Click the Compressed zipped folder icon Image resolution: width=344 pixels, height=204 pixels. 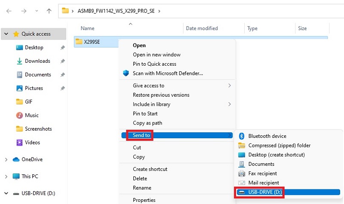point(242,146)
